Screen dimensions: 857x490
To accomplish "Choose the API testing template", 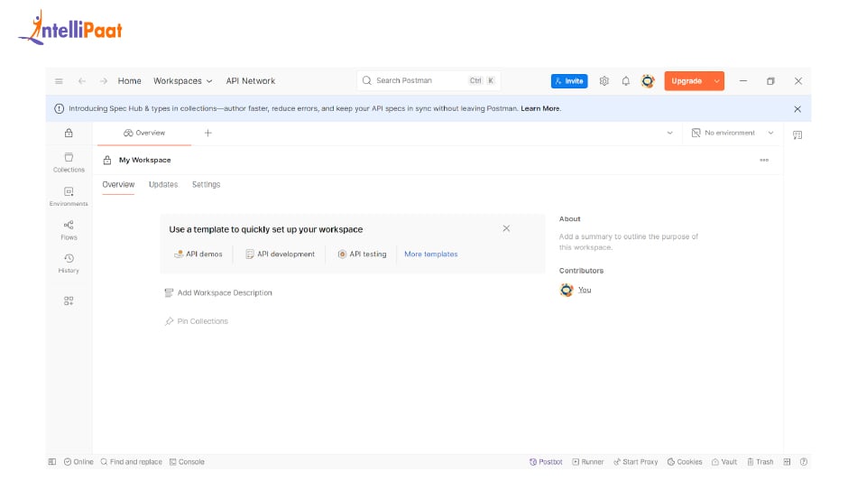I will (x=363, y=254).
